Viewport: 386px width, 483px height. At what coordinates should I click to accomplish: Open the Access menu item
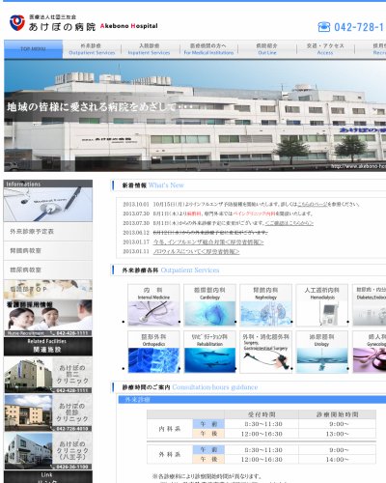325,49
